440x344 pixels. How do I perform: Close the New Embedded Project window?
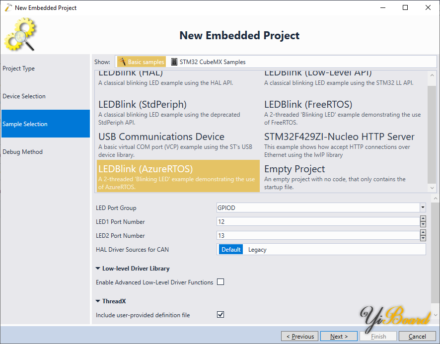[x=428, y=7]
